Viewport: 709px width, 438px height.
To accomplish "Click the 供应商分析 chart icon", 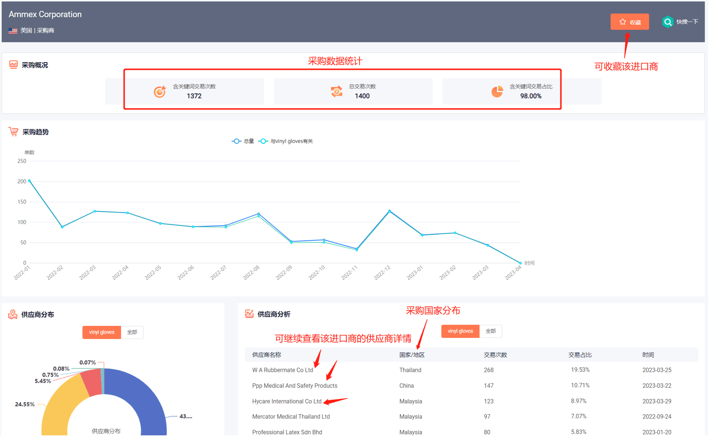I will coord(249,314).
